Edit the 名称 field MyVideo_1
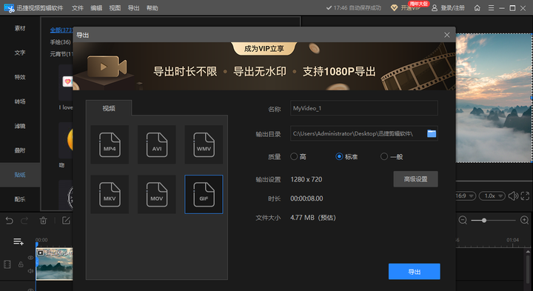533x291 pixels. pyautogui.click(x=364, y=108)
